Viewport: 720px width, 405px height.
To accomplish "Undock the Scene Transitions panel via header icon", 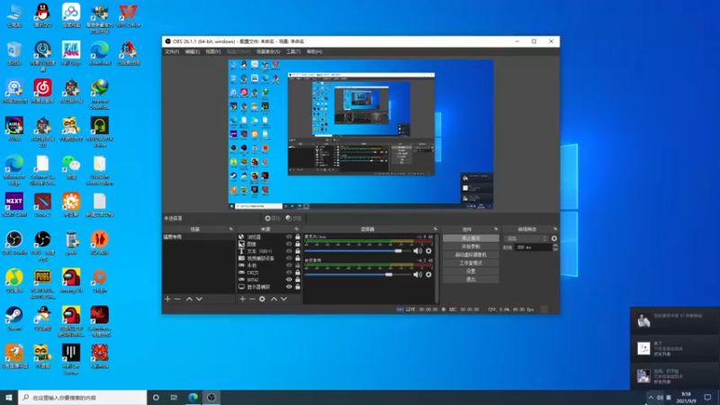I will pos(555,229).
